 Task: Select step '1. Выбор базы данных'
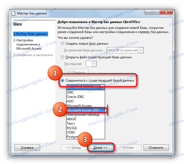31,34
